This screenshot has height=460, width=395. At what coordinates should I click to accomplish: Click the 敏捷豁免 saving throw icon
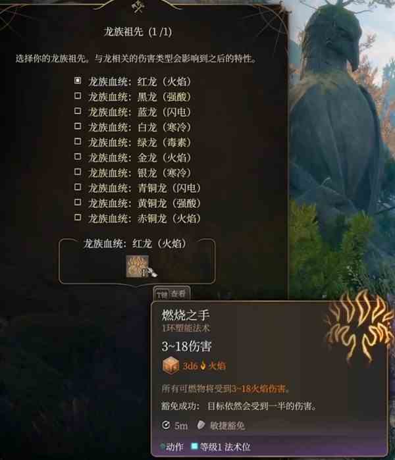(201, 425)
